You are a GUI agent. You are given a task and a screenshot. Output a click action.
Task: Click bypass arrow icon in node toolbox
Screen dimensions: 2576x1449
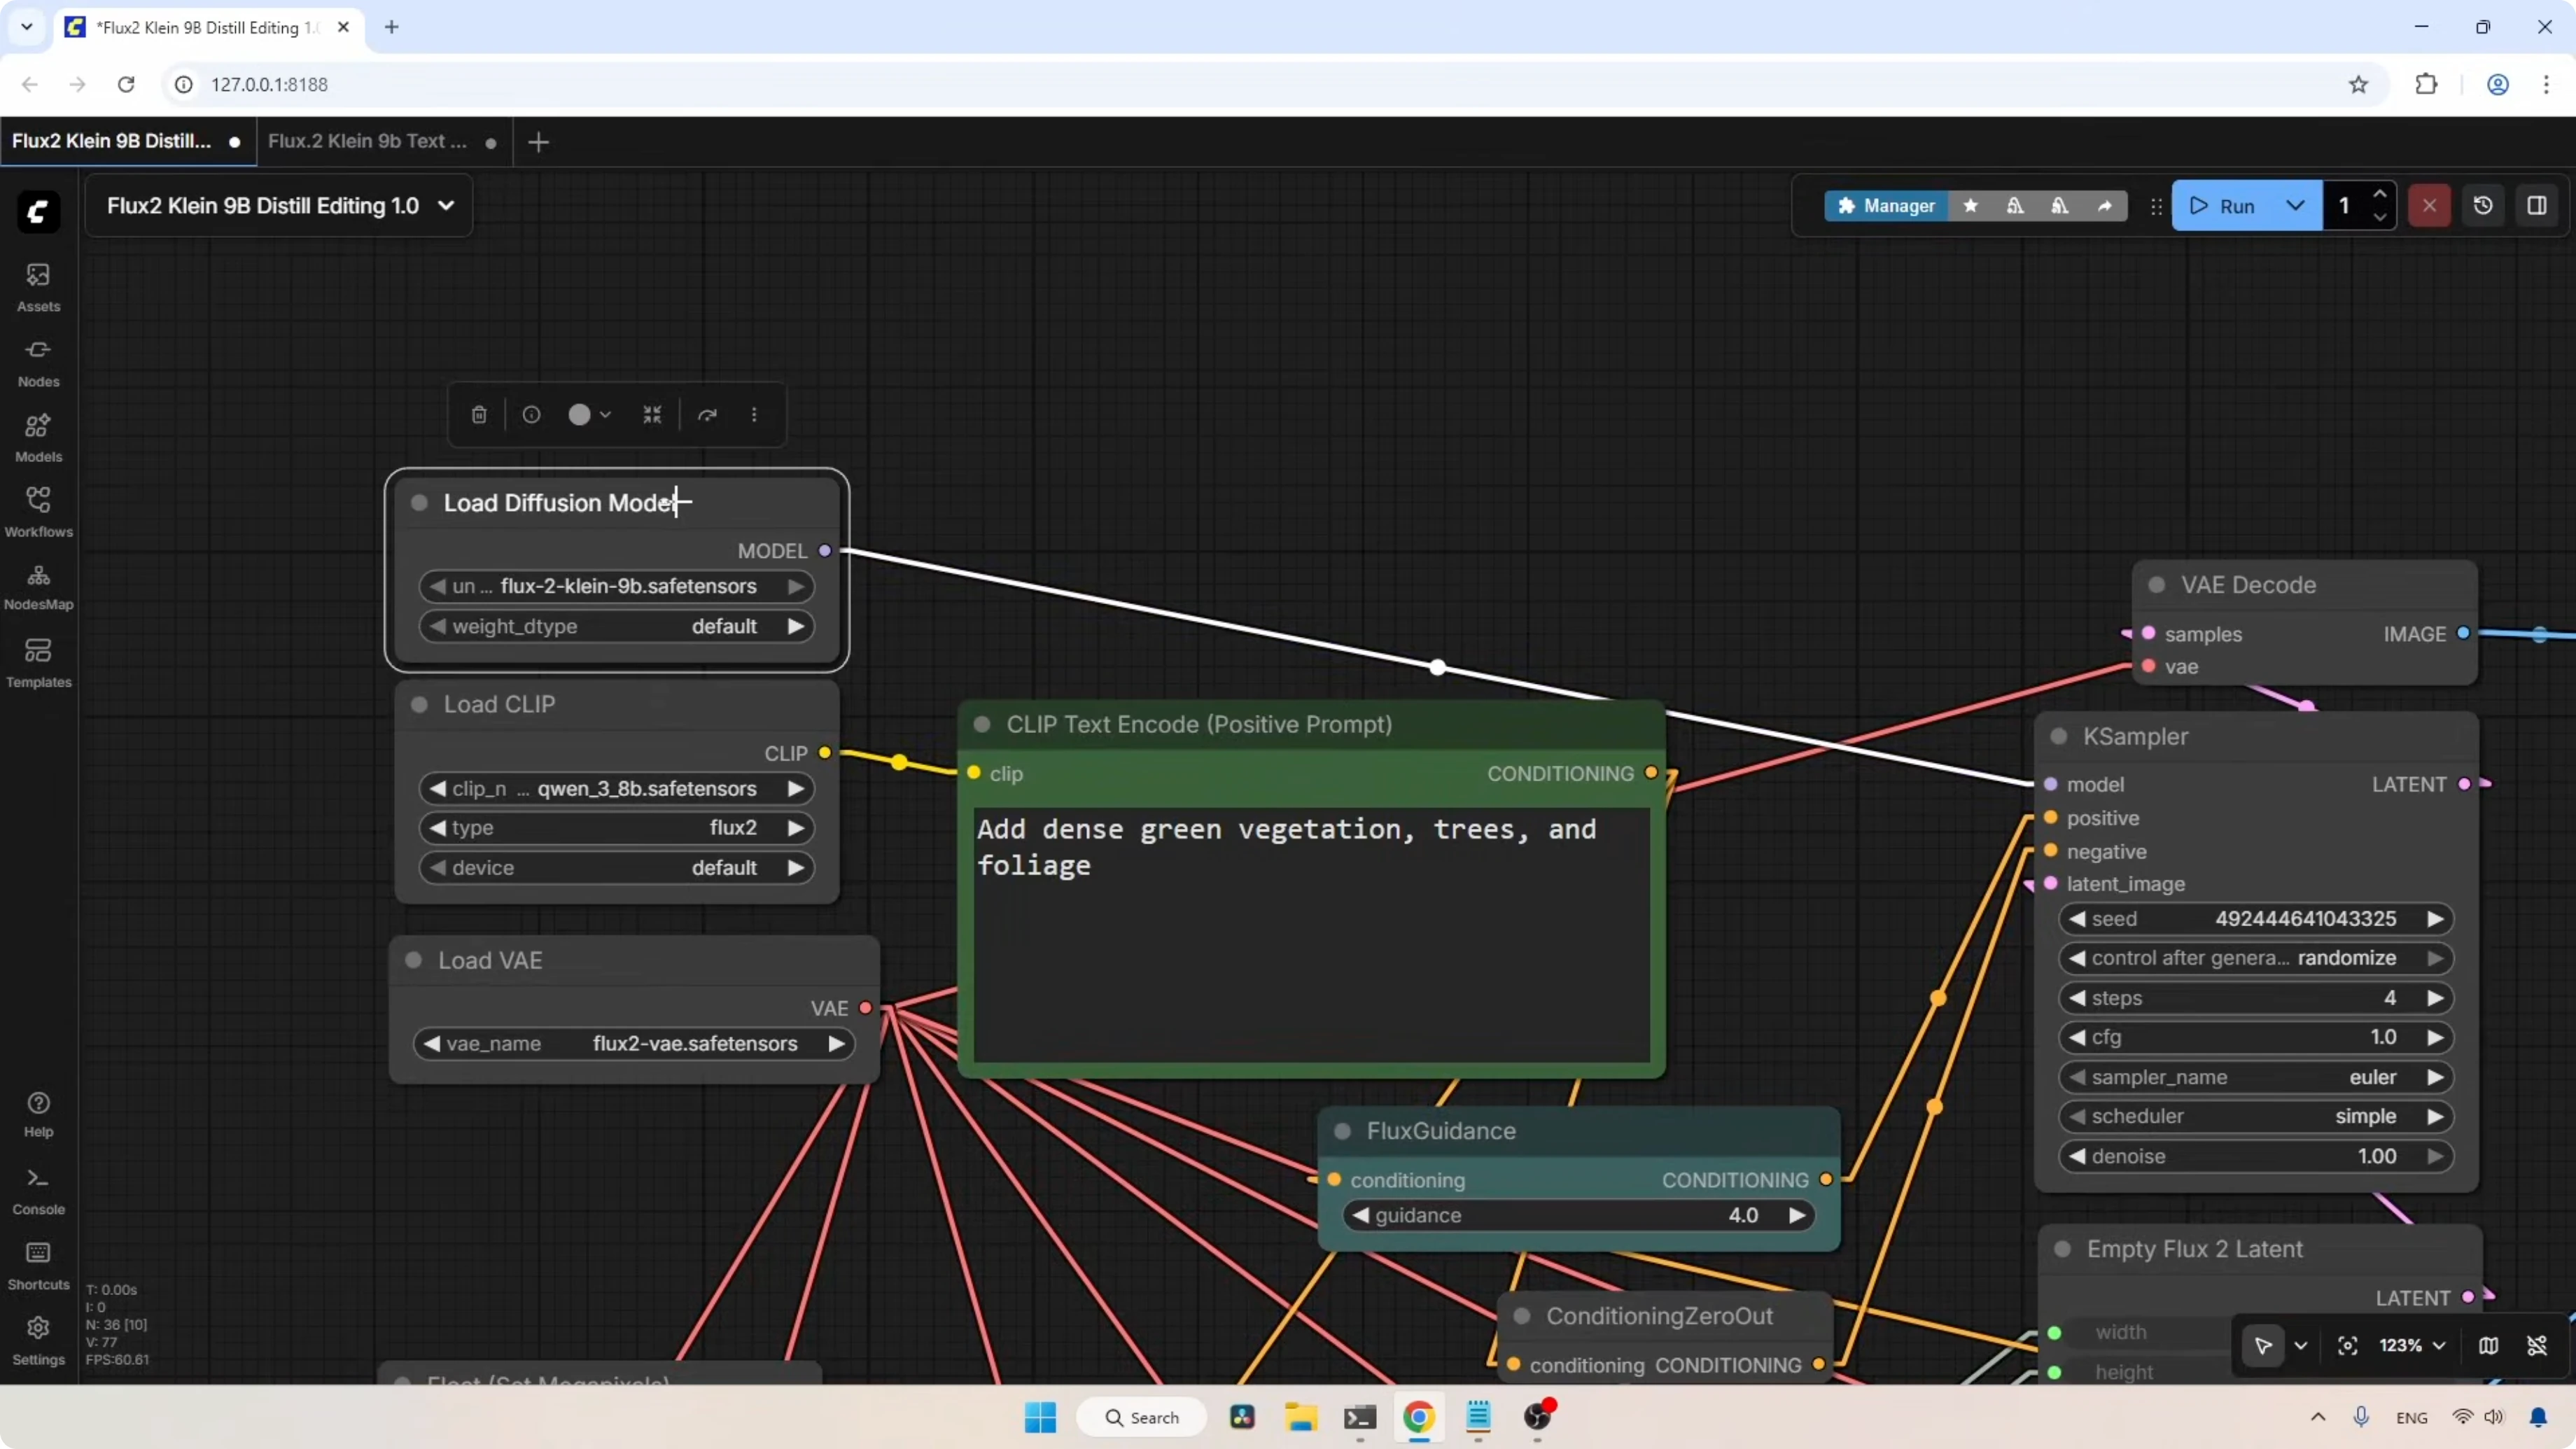coord(707,415)
